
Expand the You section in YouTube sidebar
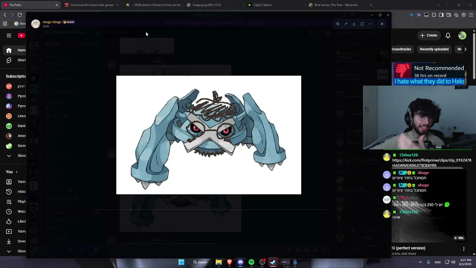tap(12, 172)
